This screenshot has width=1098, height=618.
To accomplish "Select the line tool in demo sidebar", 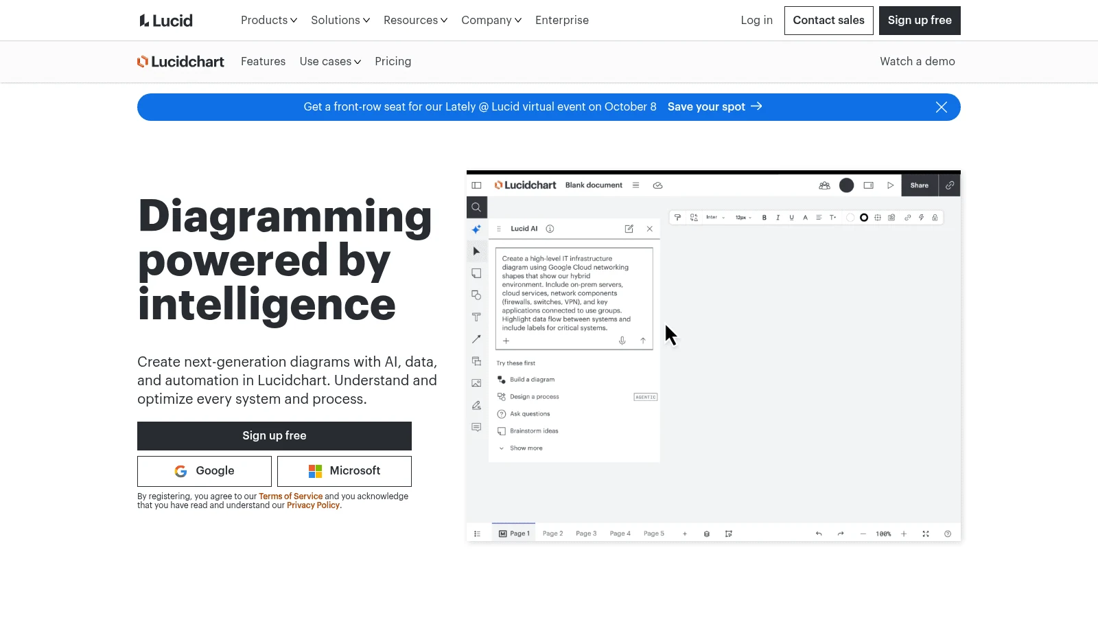I will click(x=476, y=339).
